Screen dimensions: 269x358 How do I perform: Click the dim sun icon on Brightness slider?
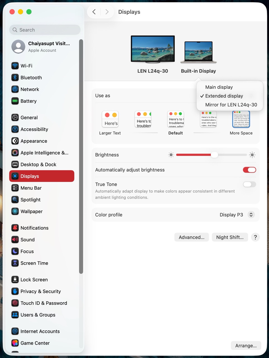point(171,155)
